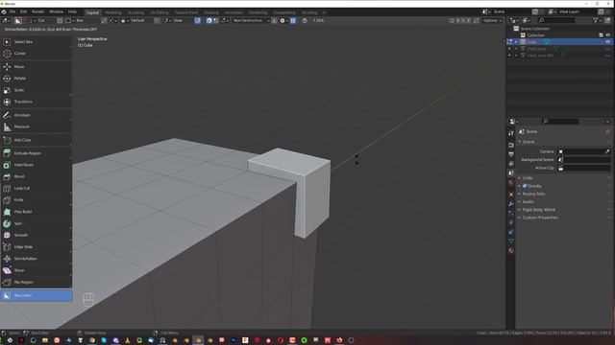Choose the Shear tool

37,270
